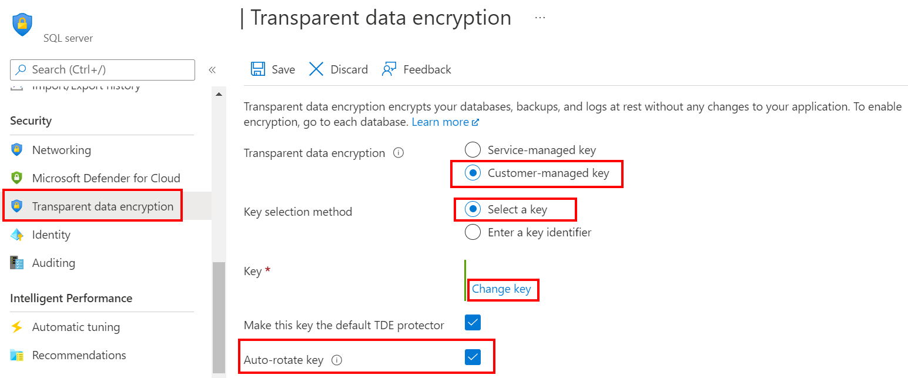Choose Enter a key identifier option
The width and height of the screenshot is (908, 378).
pyautogui.click(x=473, y=232)
